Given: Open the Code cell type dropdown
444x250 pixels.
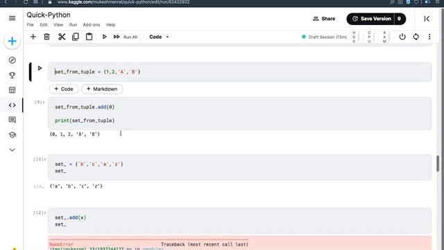Looking at the screenshot, I should tap(159, 37).
